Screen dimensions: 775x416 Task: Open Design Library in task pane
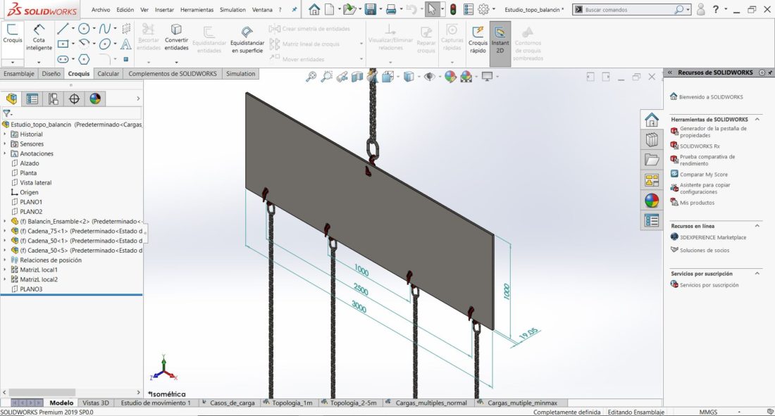click(652, 140)
